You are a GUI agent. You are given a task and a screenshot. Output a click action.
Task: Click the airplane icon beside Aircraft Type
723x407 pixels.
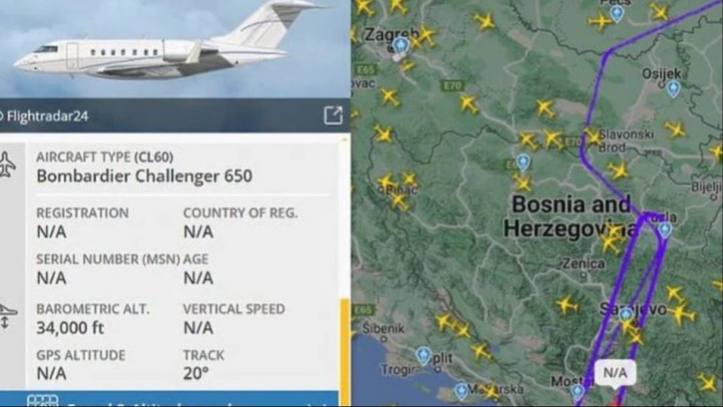[7, 165]
